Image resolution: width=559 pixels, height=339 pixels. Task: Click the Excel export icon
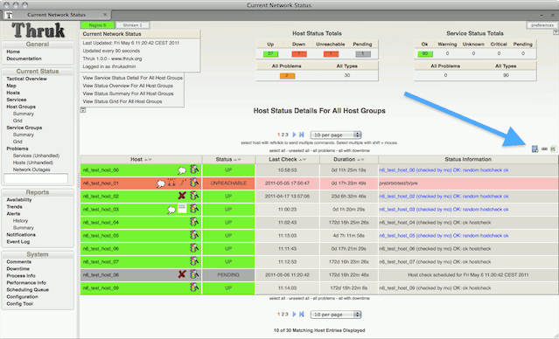553,149
